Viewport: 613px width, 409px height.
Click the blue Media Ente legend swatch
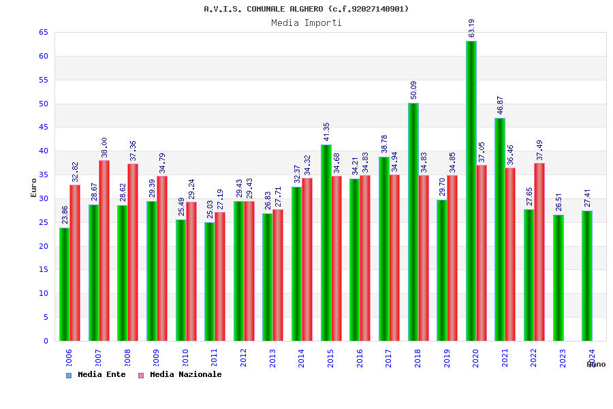69,376
